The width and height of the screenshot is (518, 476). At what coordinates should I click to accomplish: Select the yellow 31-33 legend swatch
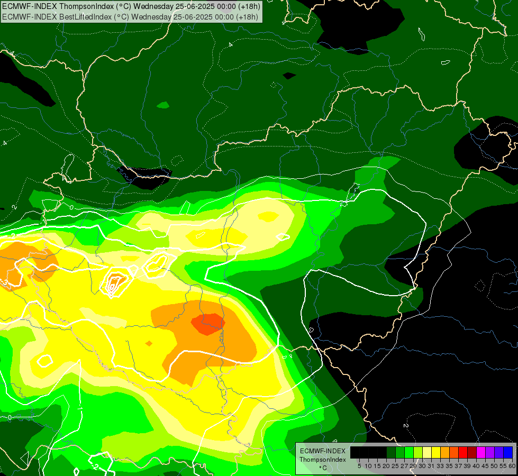(436, 452)
